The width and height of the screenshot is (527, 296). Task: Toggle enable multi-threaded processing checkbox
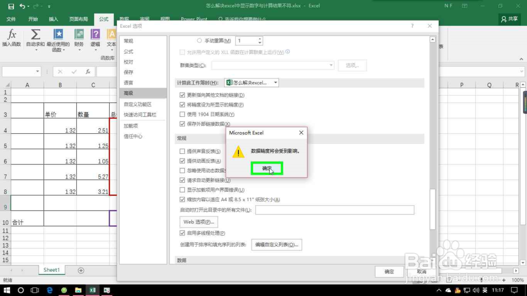(182, 233)
